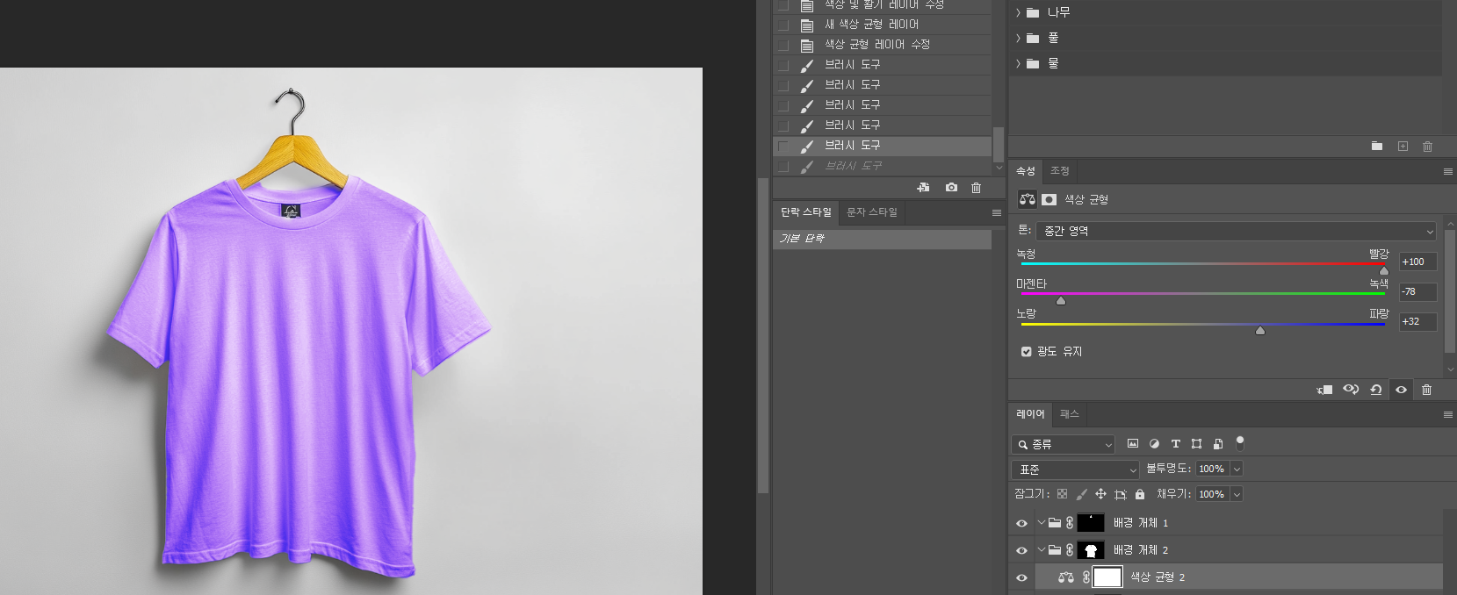Screen dimensions: 1457x595
Task: Lock artboard nesting icon in Layers panel
Action: [1121, 494]
